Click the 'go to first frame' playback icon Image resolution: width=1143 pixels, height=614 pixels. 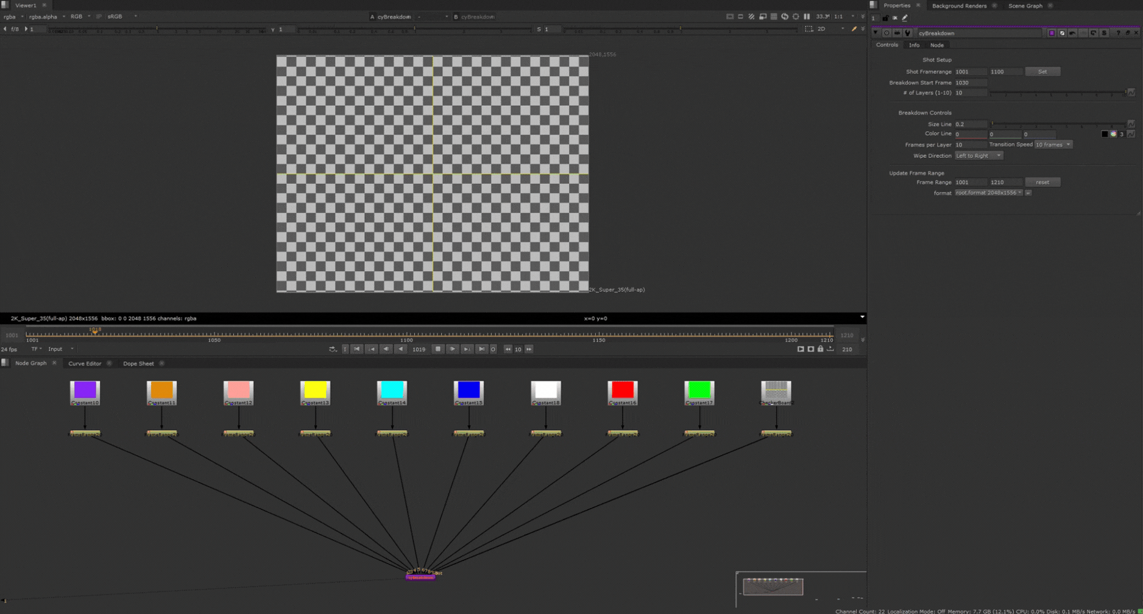click(357, 349)
